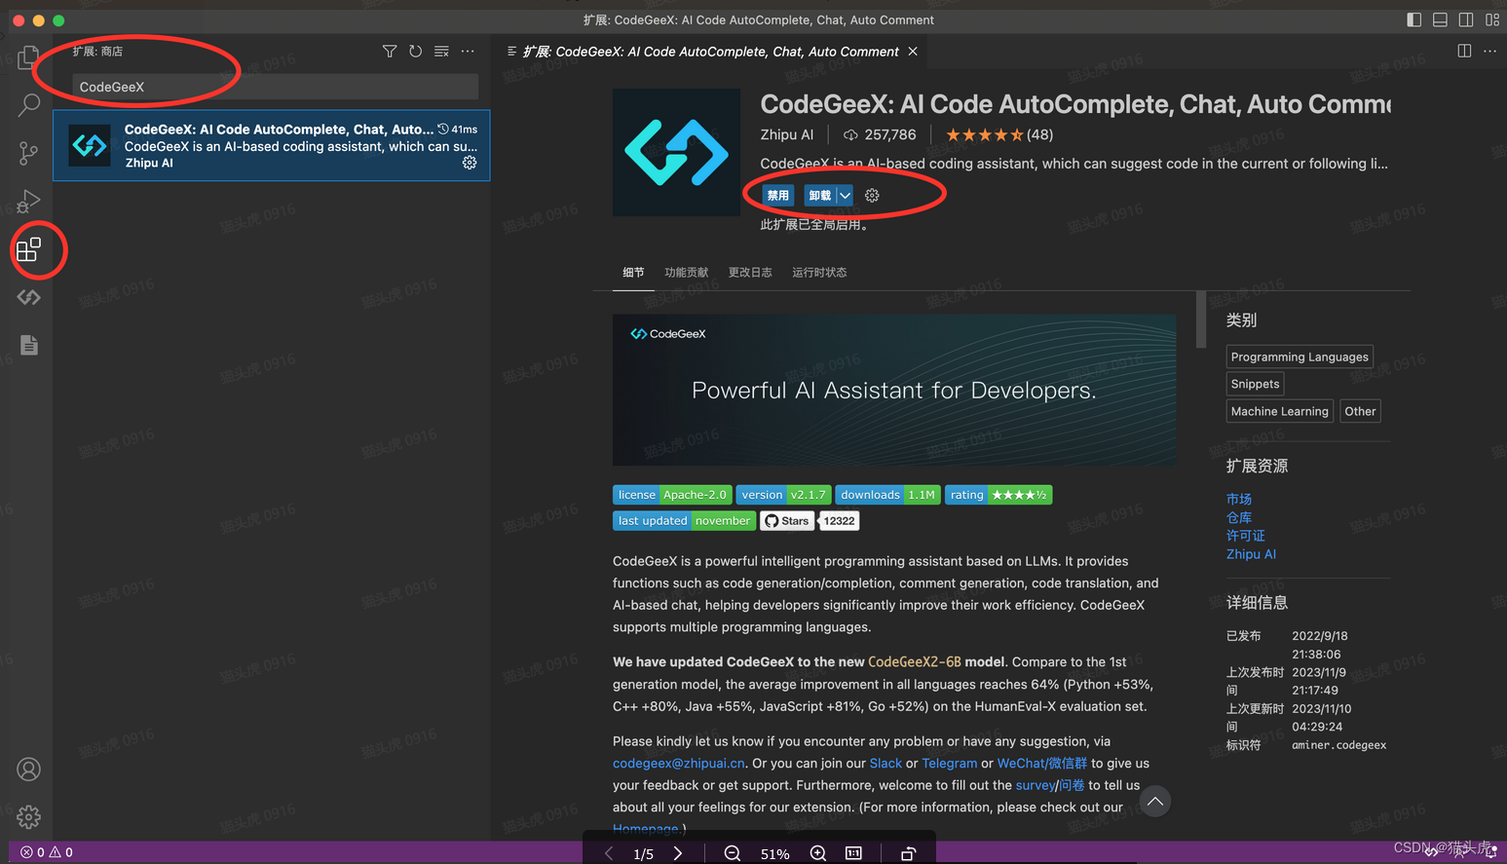Open the More Actions menu in Extensions view
The width and height of the screenshot is (1507, 864).
(468, 52)
